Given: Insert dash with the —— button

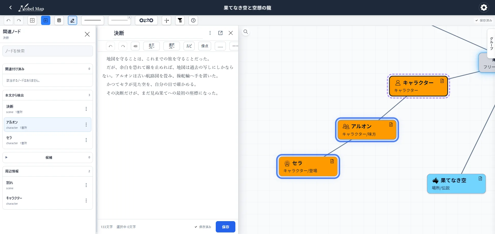Looking at the screenshot, I should click(x=234, y=46).
